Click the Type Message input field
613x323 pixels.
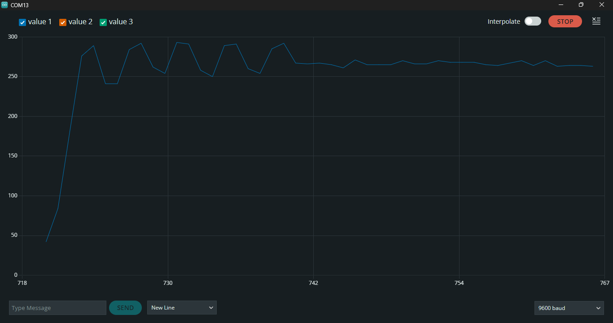(57, 308)
